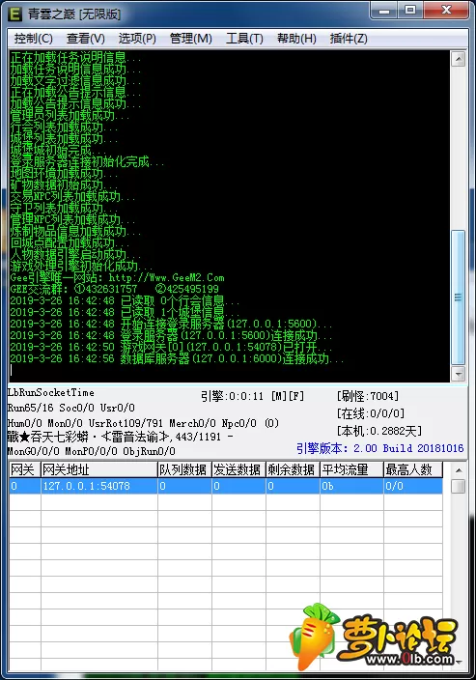
Task: Select the 127.0.0.1:54078 gateway row
Action: point(226,486)
